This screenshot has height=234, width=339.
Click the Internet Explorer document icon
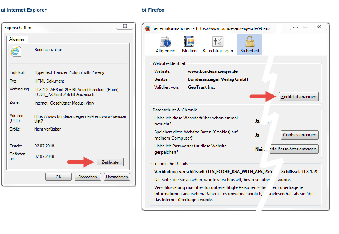(x=16, y=51)
